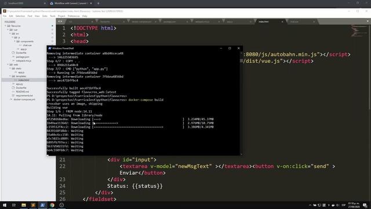
Task: Collapse the flavucros root folder
Action: click(x=5, y=26)
